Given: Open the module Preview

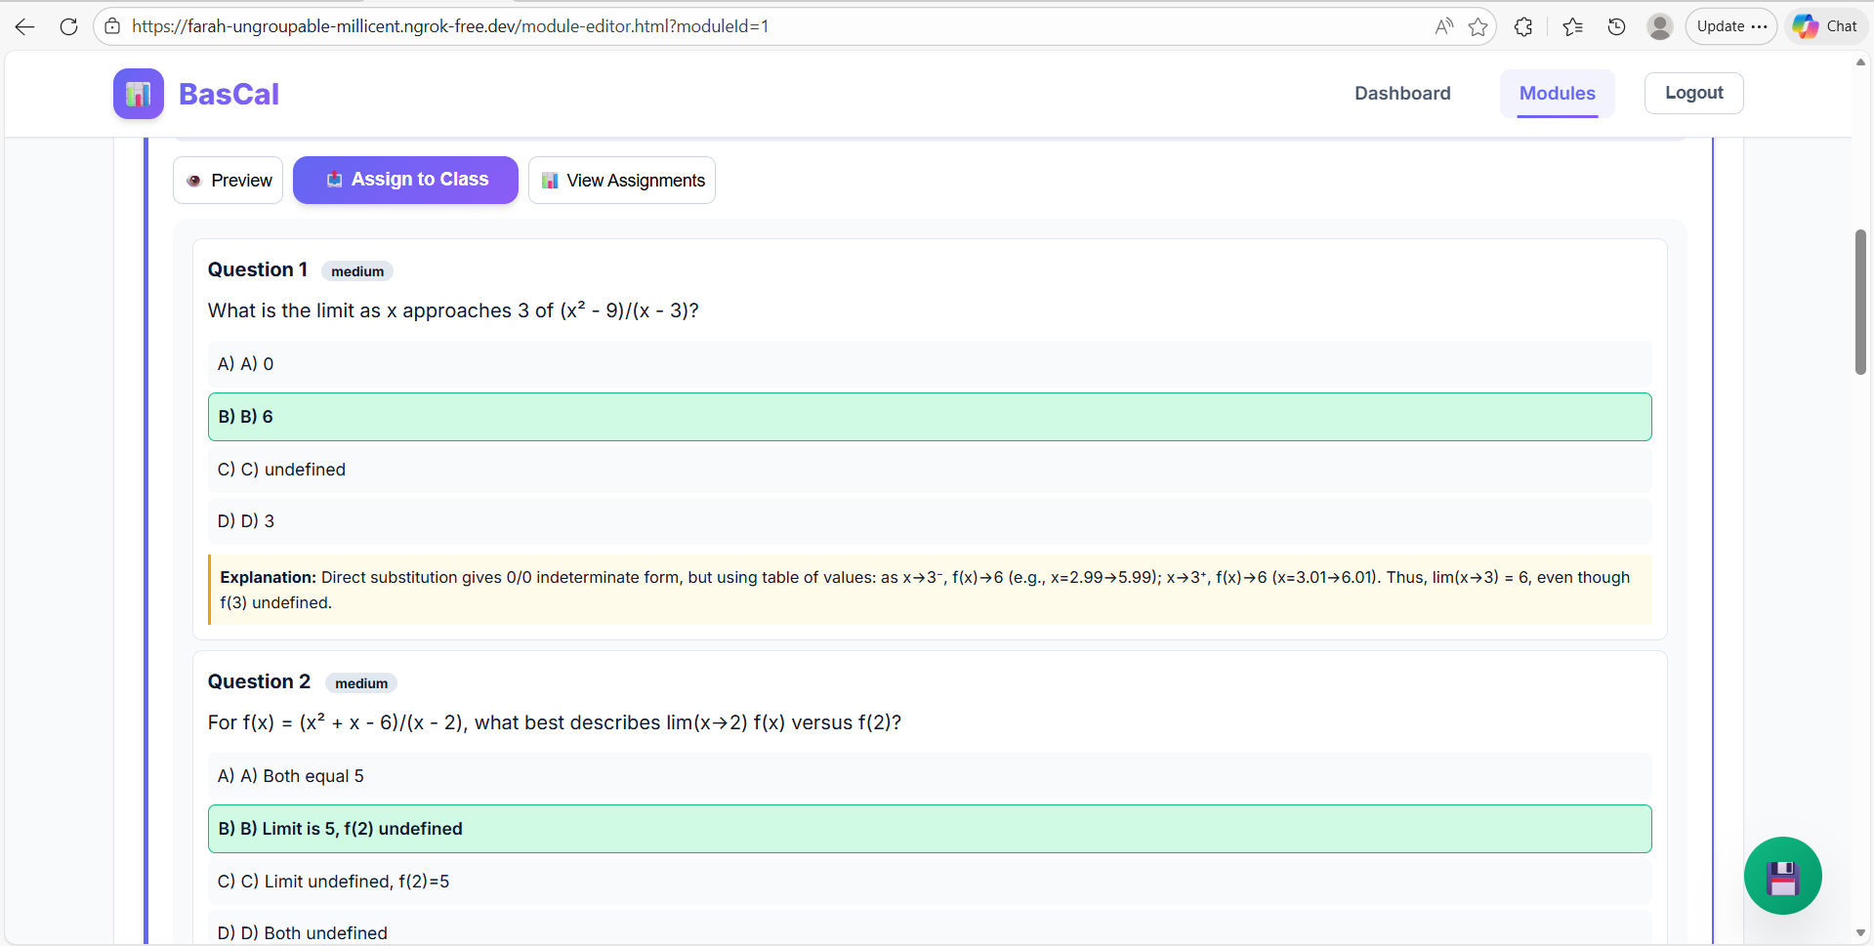Looking at the screenshot, I should tap(228, 181).
